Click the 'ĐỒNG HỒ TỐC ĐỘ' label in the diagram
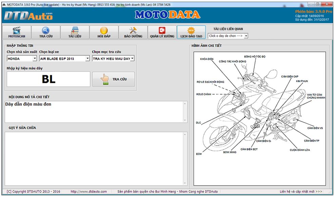This screenshot has height=197, width=335. click(255, 57)
